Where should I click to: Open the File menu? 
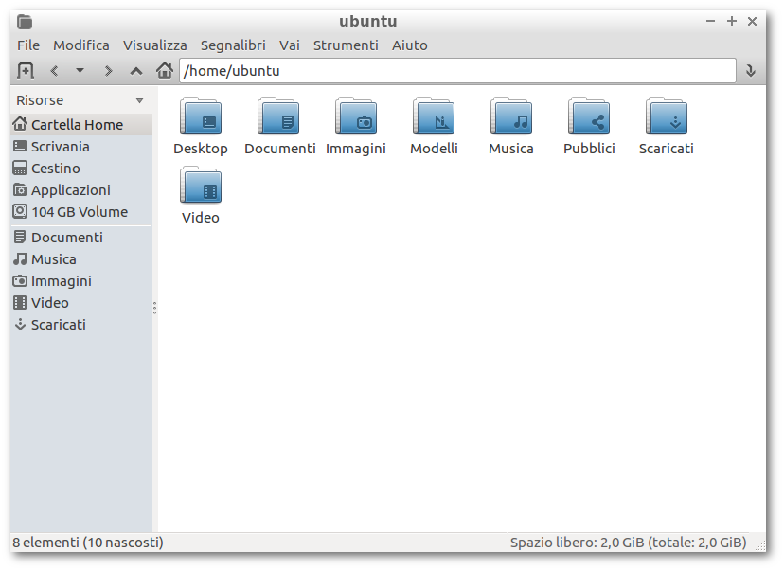[x=28, y=45]
